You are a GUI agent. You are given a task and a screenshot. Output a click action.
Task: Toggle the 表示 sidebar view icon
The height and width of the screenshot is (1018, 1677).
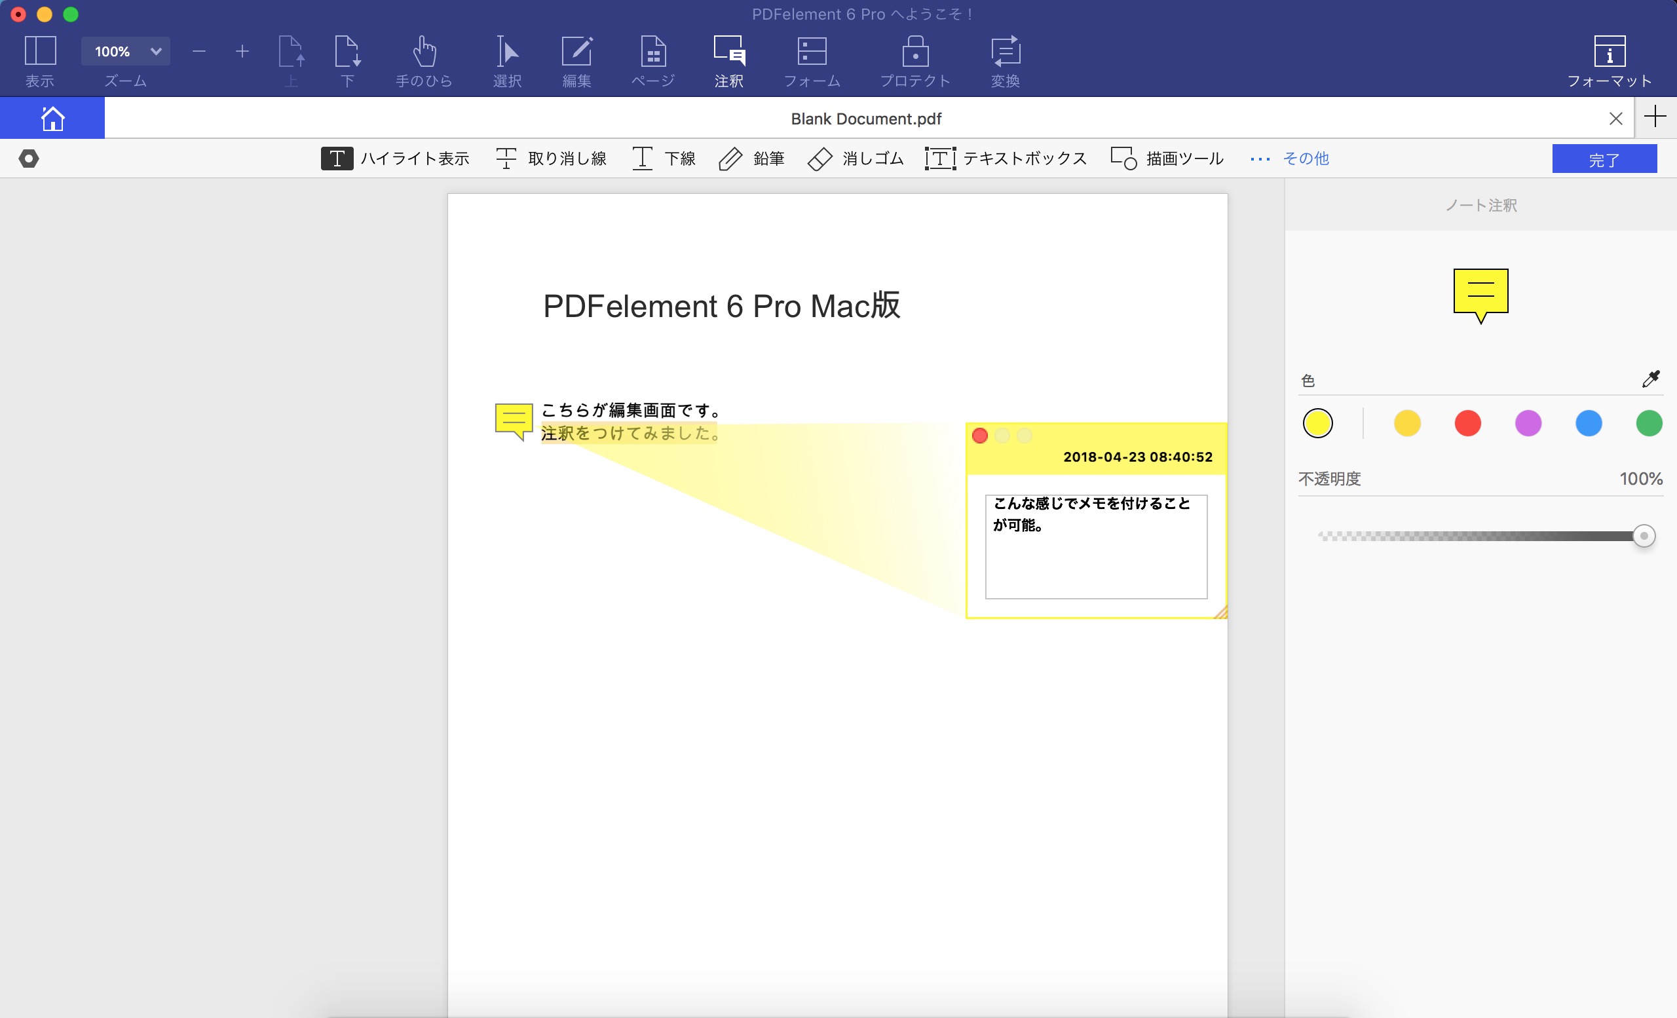[39, 51]
